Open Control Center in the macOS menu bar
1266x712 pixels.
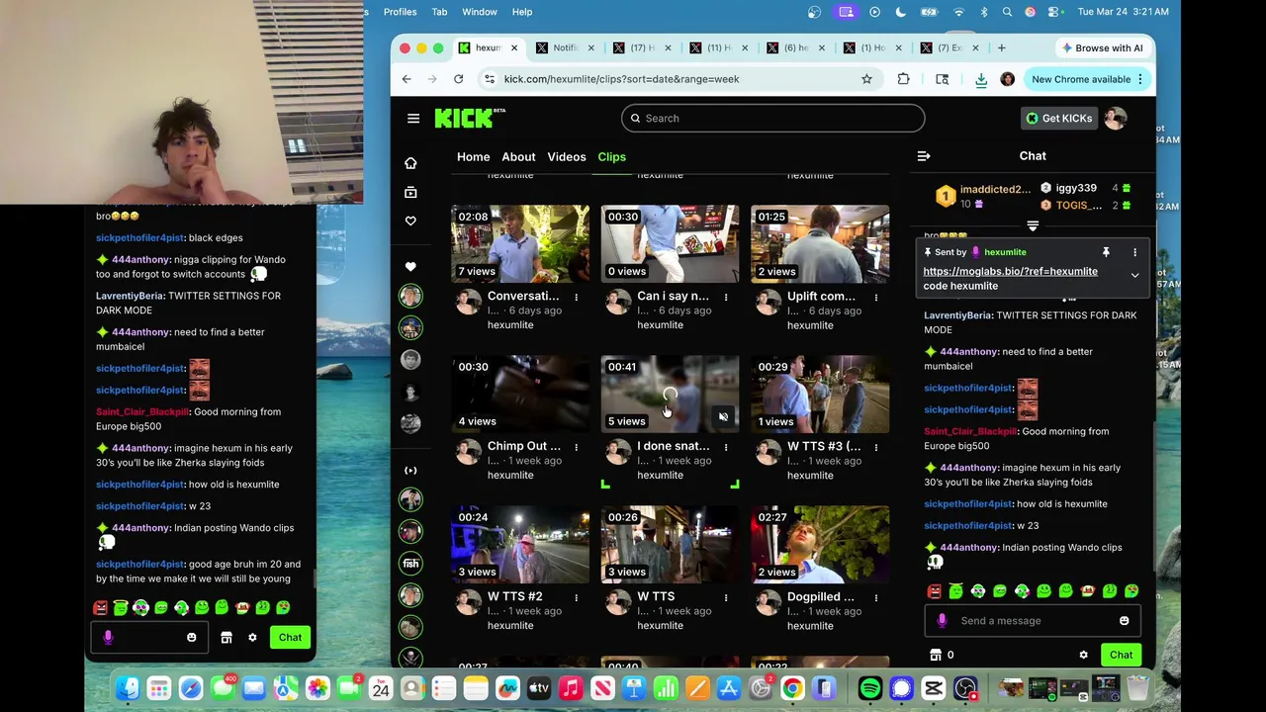(x=1054, y=12)
